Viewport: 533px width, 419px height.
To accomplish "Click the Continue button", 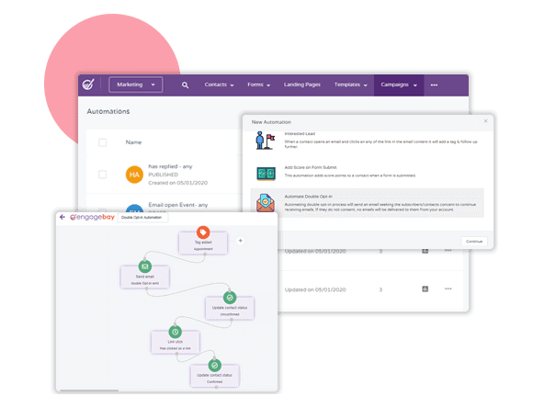I will point(474,242).
